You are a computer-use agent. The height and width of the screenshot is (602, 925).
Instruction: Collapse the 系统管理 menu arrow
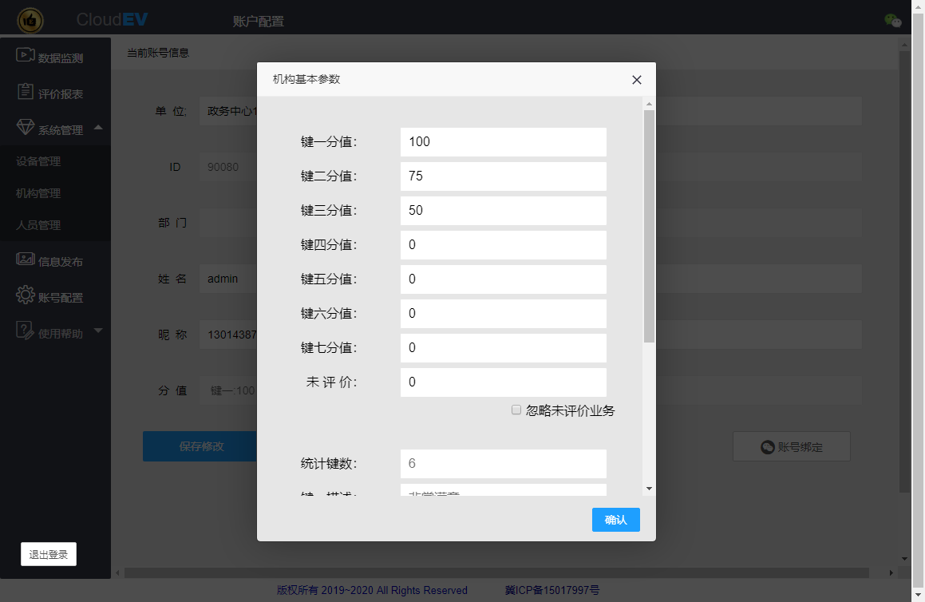[x=98, y=128]
